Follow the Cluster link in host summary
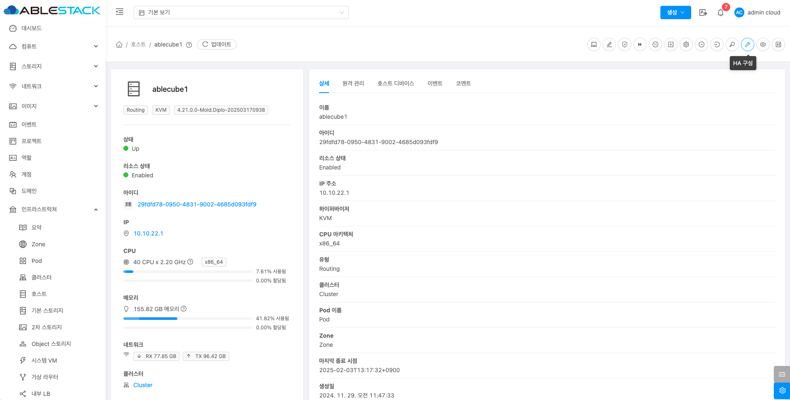 click(143, 385)
